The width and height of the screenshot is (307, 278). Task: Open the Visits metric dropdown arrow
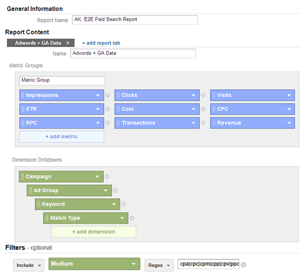point(289,95)
